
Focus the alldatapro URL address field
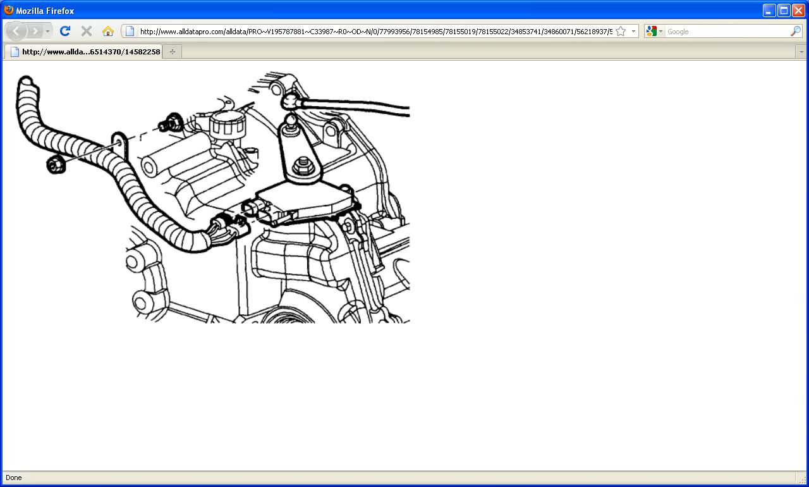click(375, 32)
